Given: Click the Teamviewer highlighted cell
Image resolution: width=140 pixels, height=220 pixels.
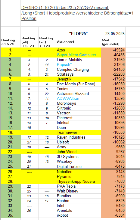Looking at the screenshot, I should point(79,133).
